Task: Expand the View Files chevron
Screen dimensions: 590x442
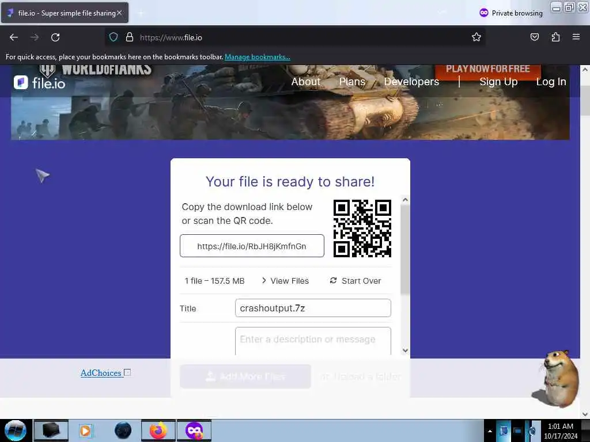Action: pyautogui.click(x=264, y=280)
